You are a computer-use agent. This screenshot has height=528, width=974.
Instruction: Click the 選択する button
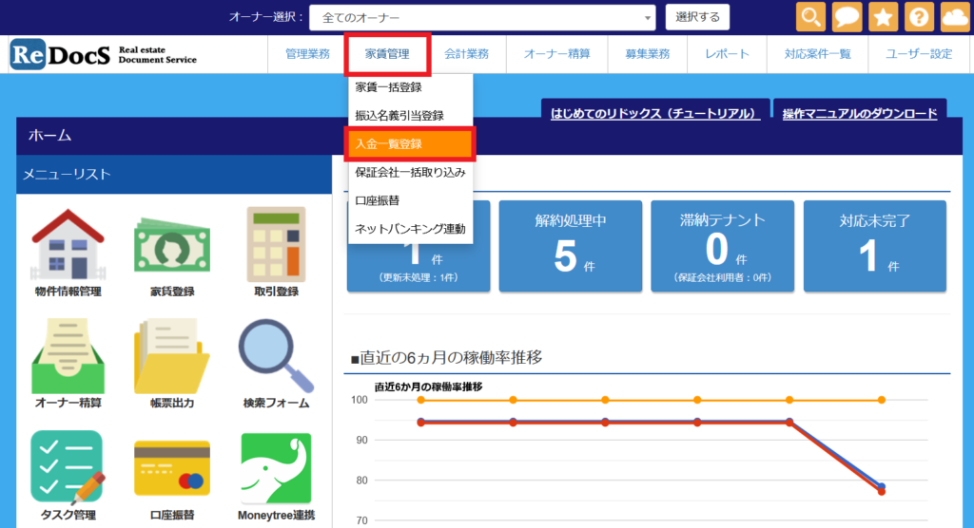(x=697, y=17)
